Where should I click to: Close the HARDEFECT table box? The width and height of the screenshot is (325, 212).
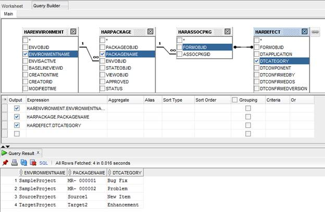[305, 32]
